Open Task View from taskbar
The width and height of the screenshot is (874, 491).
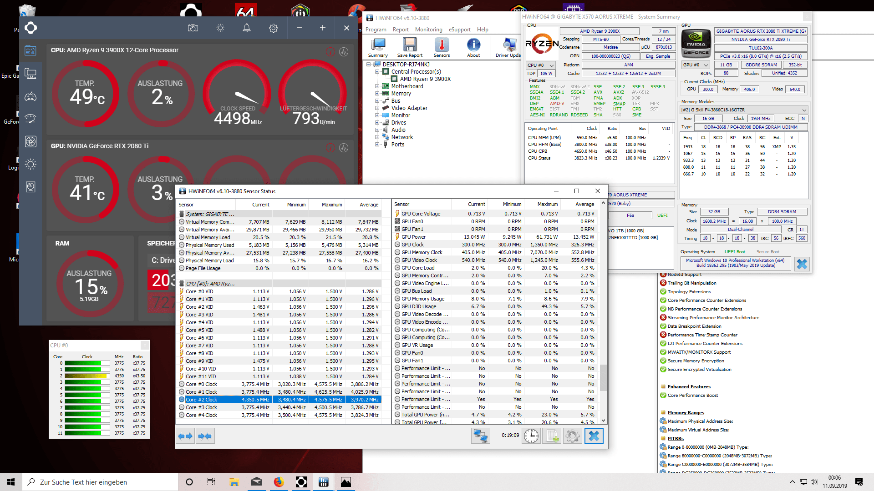[211, 482]
